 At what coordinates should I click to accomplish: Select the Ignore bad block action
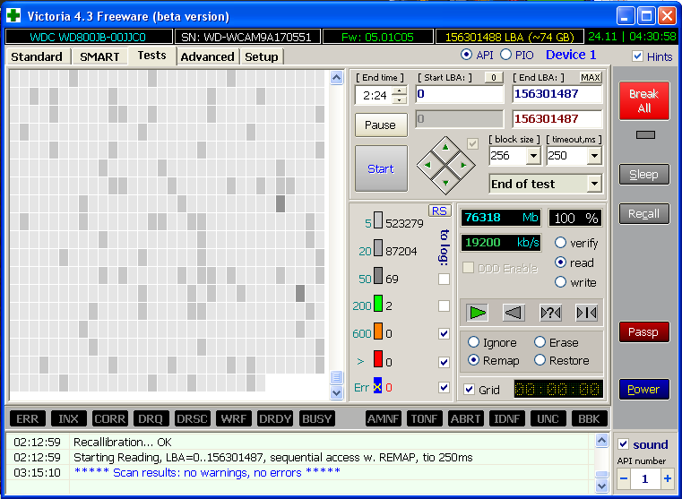[473, 342]
